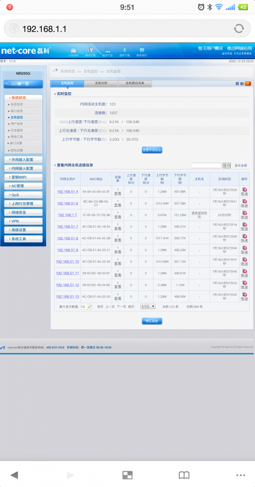255x487 pixels.
Task: Expand the 高级设置 menu section
Action: 24,230
